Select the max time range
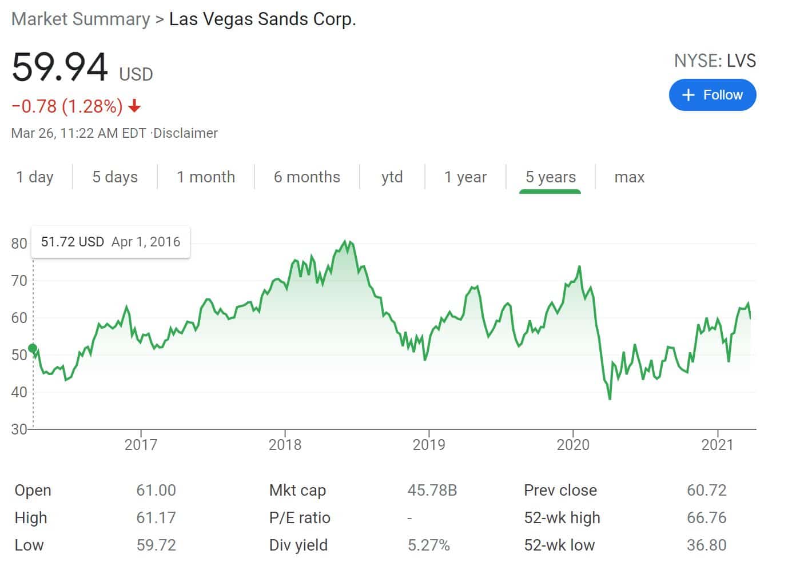 (630, 177)
